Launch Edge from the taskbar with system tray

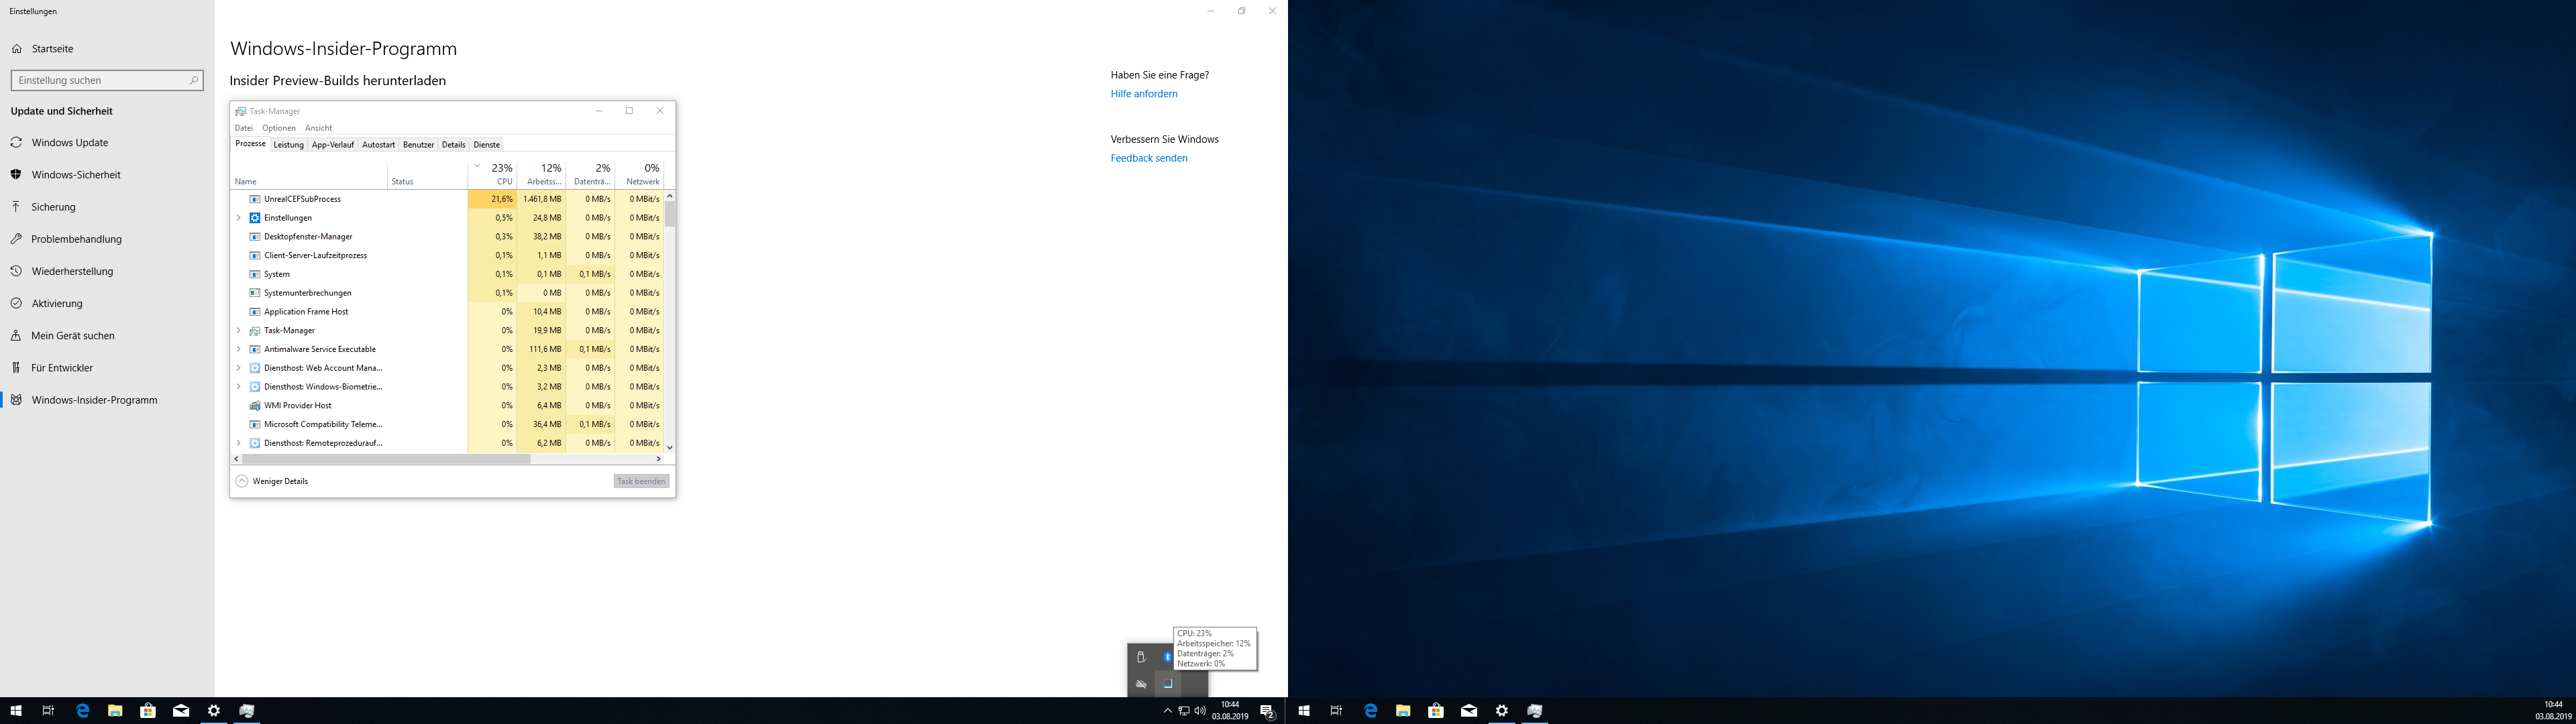click(x=83, y=711)
